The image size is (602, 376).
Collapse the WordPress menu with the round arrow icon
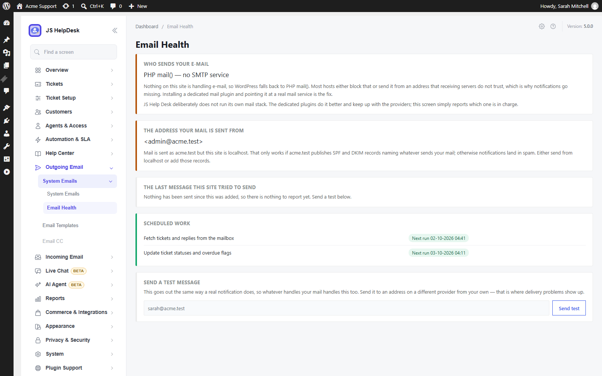tap(6, 172)
